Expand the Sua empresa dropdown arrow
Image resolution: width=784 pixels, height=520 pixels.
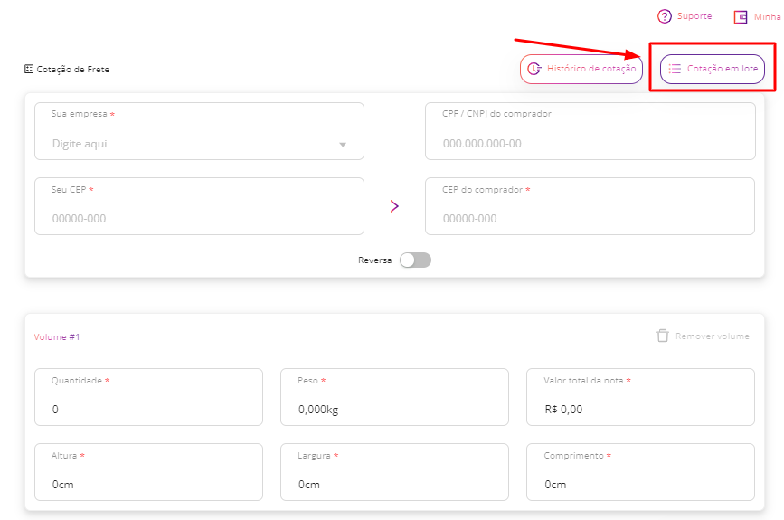343,145
